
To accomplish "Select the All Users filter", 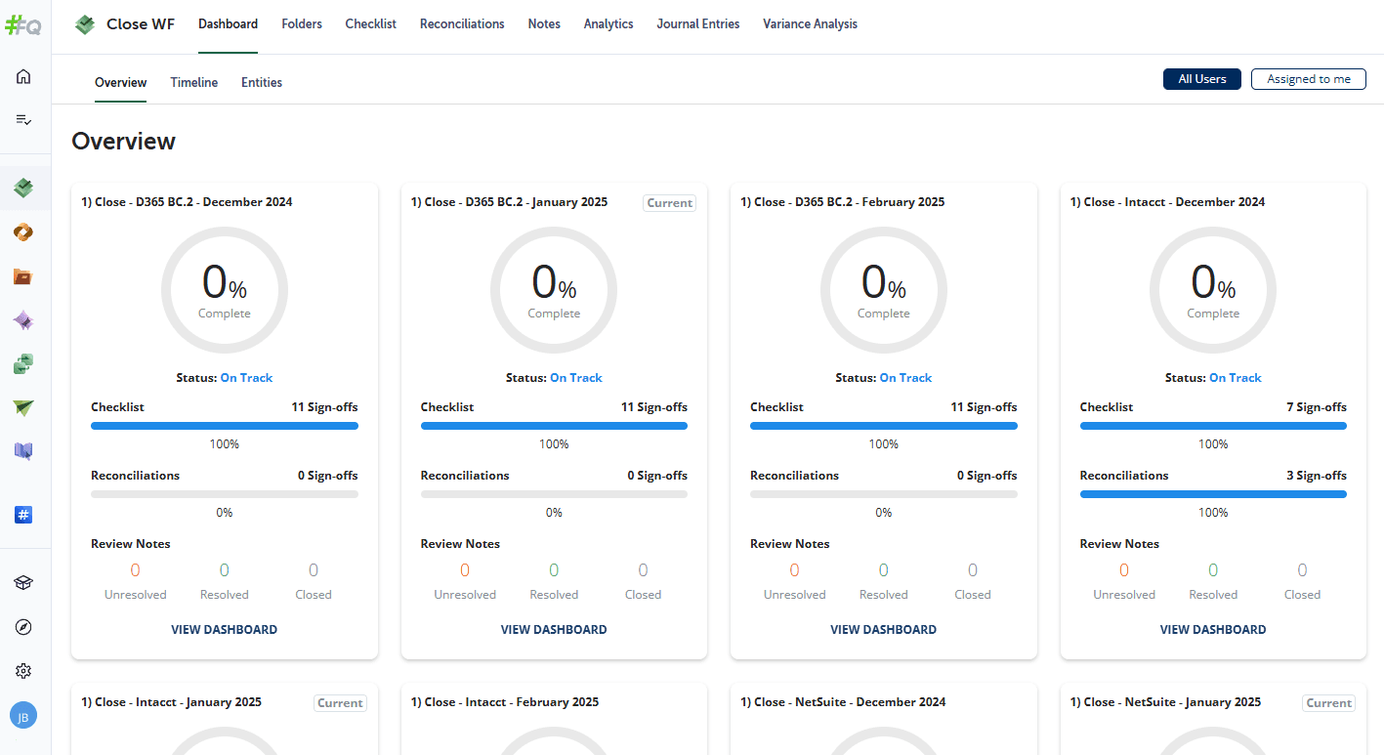I will [x=1202, y=79].
